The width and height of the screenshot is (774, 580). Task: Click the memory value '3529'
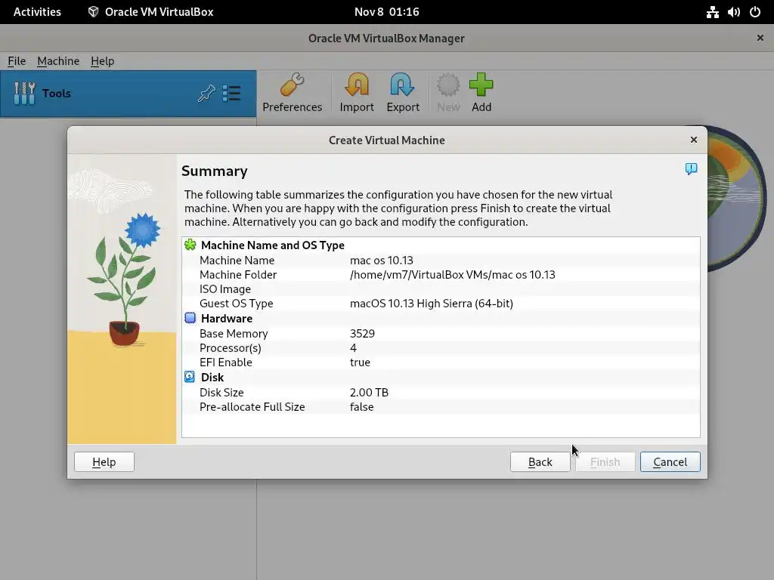(362, 333)
